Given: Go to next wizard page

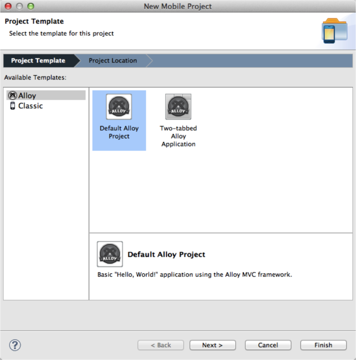Looking at the screenshot, I should (x=213, y=345).
